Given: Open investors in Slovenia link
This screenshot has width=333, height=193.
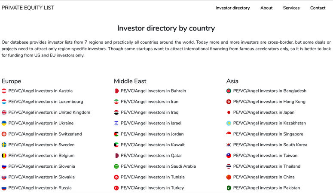Looking at the screenshot, I should tap(42, 166).
